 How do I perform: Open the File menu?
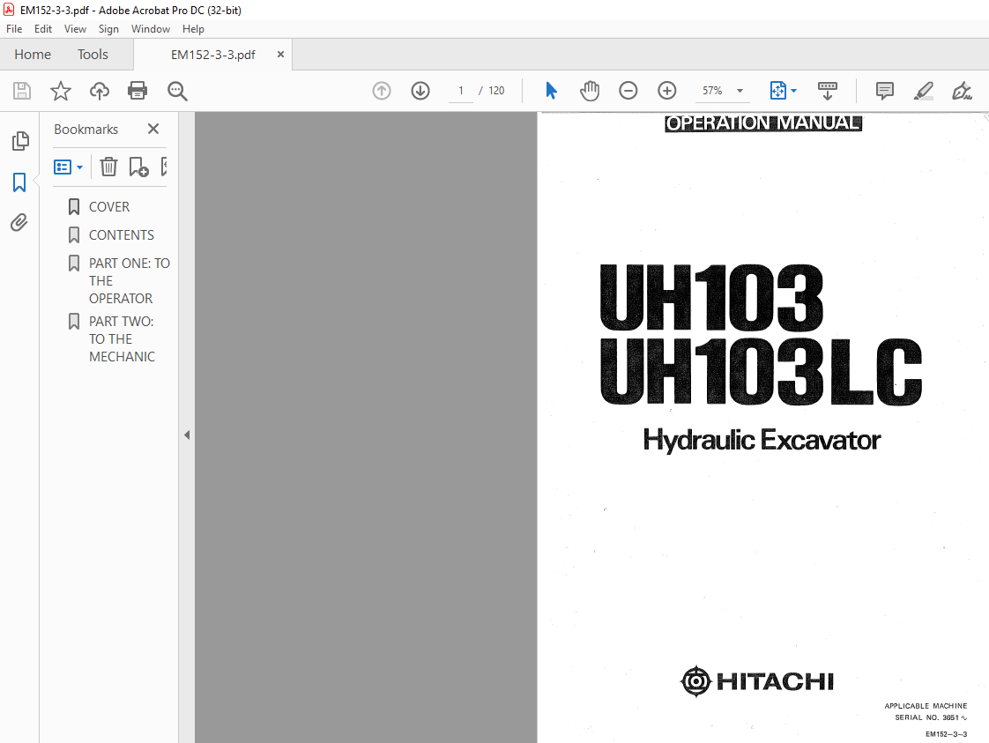click(x=14, y=29)
